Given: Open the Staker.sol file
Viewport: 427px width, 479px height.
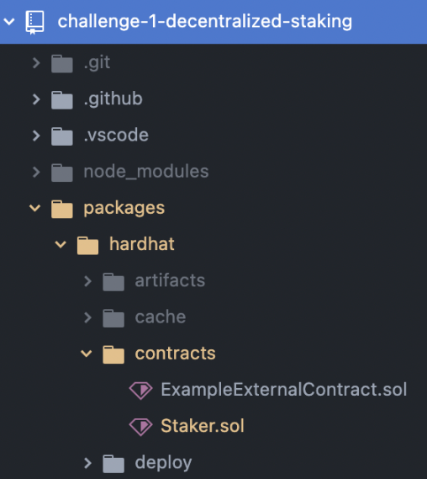Looking at the screenshot, I should coord(203,426).
